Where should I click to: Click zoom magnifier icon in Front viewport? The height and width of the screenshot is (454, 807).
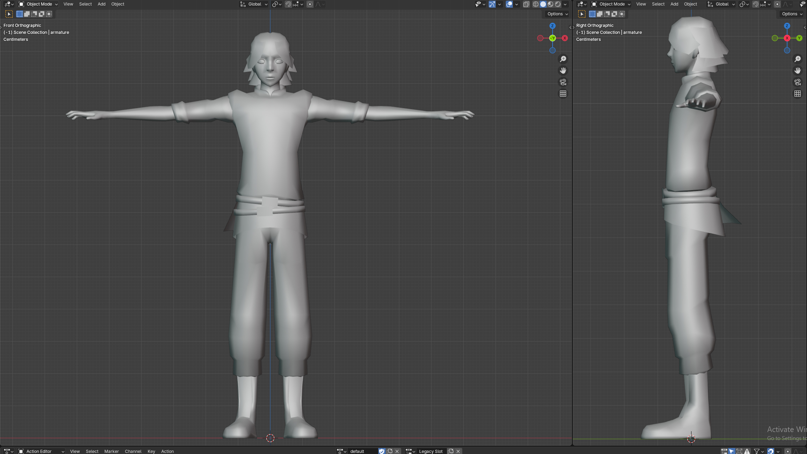pyautogui.click(x=563, y=59)
